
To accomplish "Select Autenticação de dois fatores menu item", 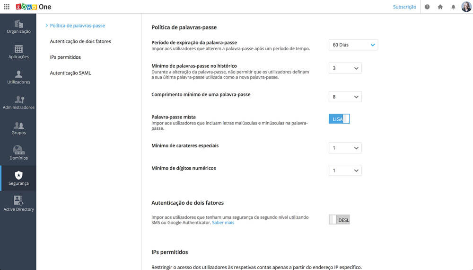I will click(80, 41).
